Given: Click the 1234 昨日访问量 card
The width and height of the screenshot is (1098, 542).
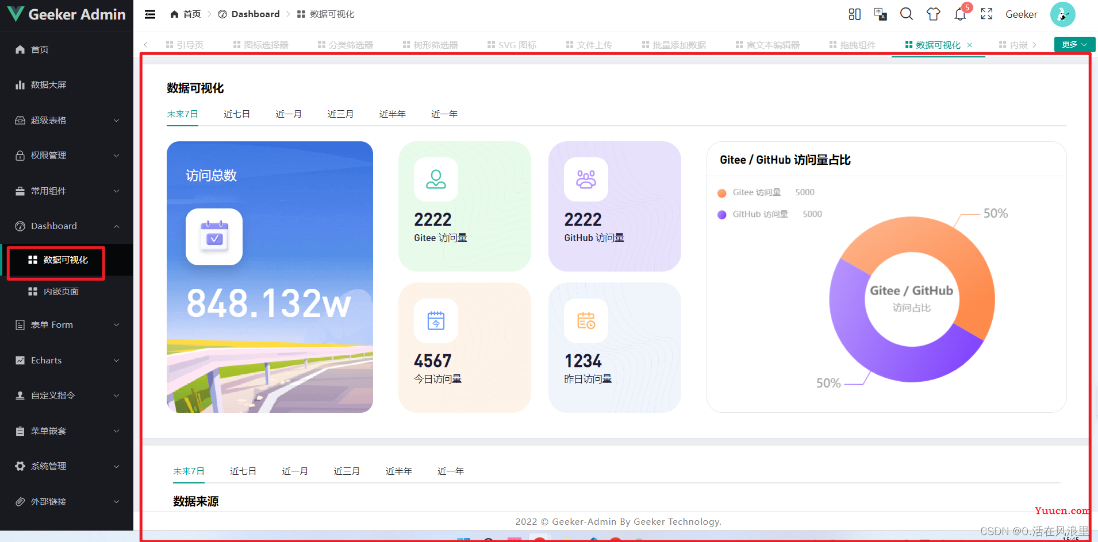Looking at the screenshot, I should point(615,347).
